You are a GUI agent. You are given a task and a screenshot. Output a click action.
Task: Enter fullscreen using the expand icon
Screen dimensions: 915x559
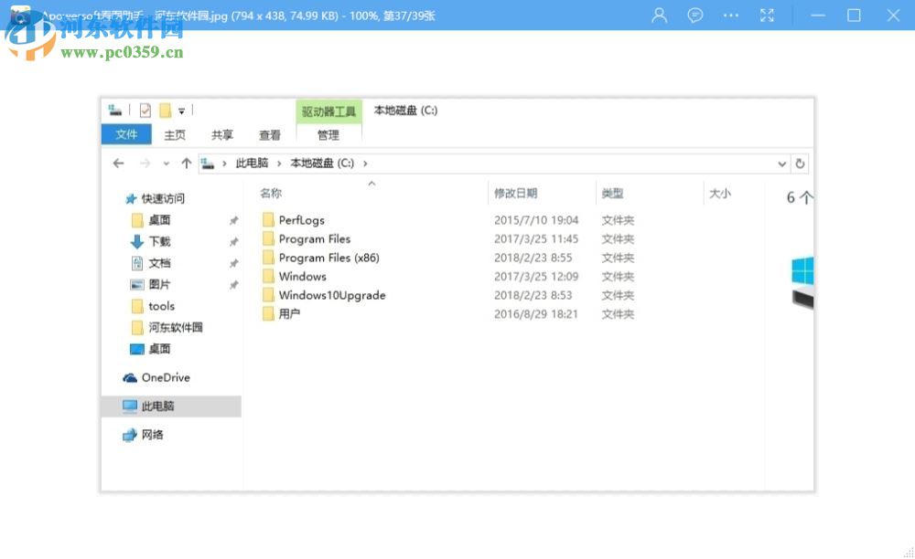pos(767,16)
